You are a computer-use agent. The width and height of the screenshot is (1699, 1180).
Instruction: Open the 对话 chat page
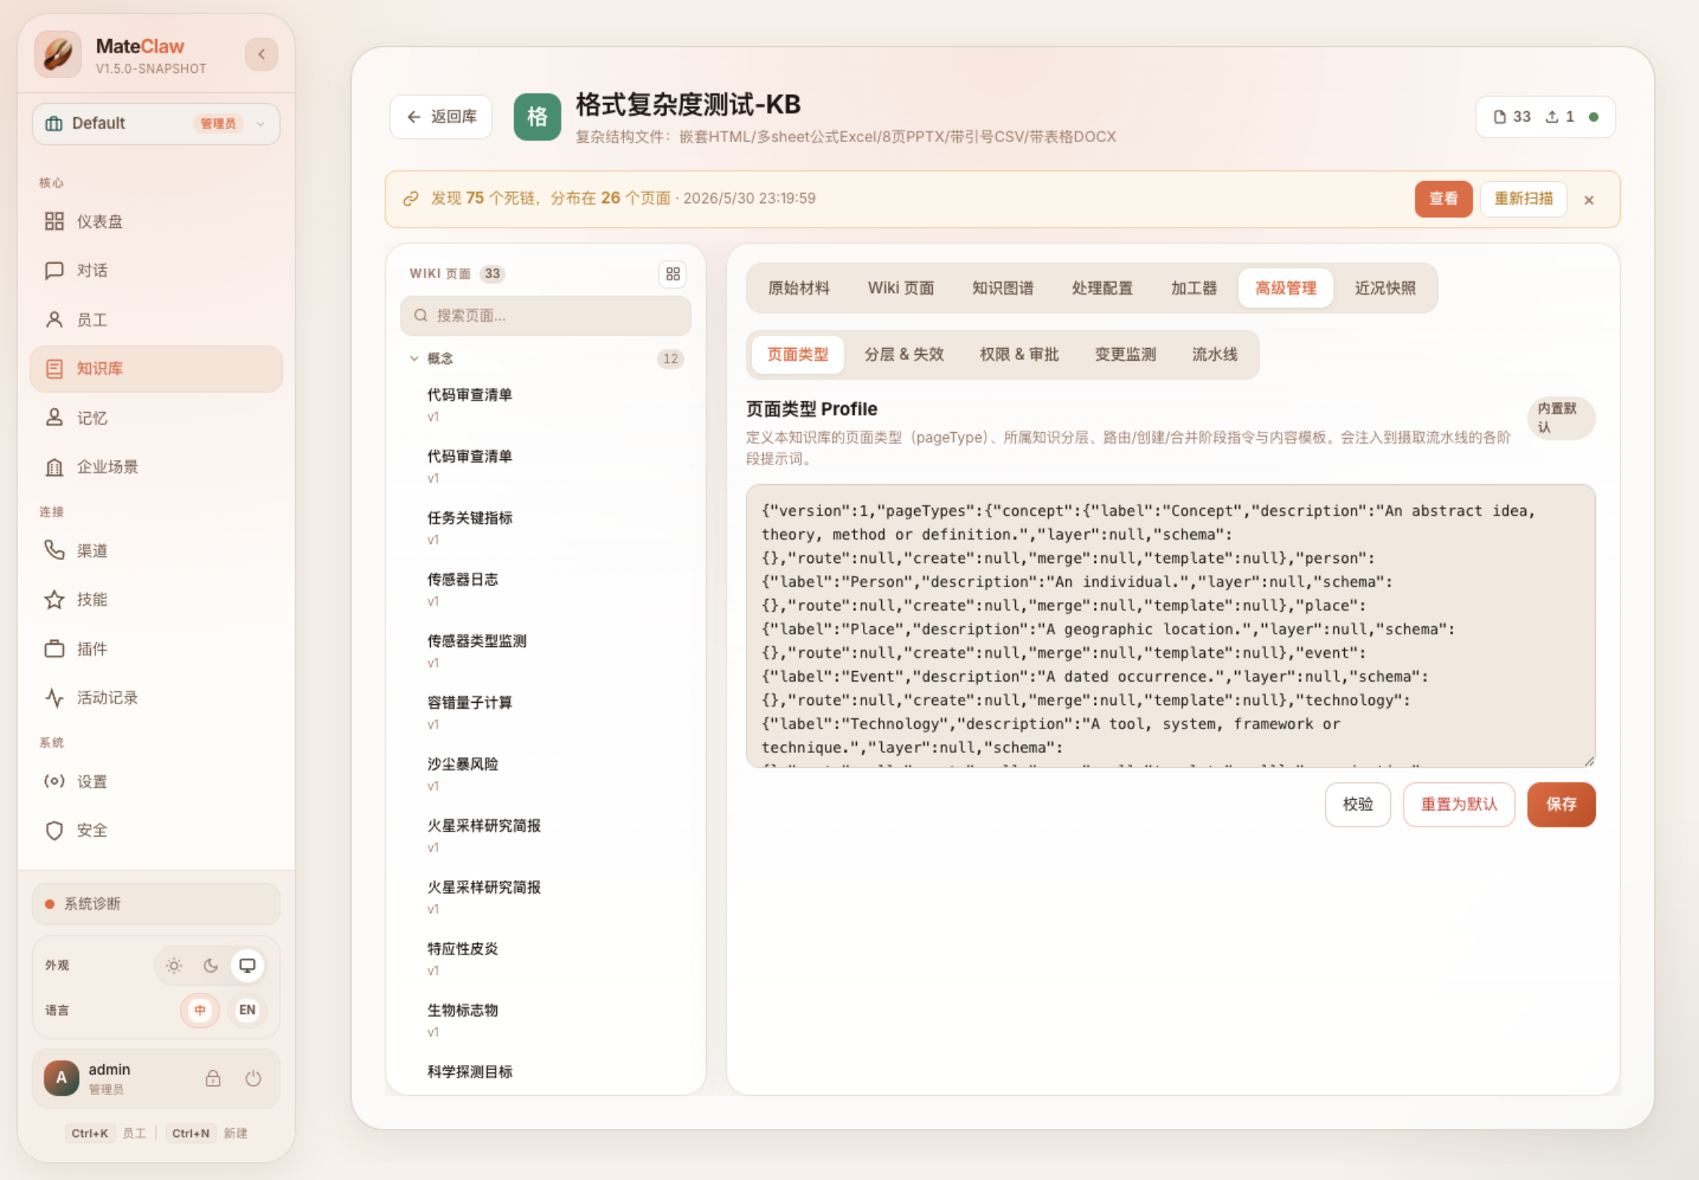[x=156, y=270]
